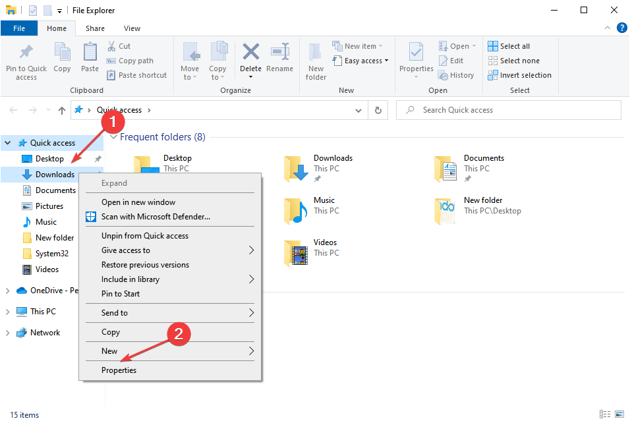630x423 pixels.
Task: Expand the This PC tree node
Action: point(8,312)
